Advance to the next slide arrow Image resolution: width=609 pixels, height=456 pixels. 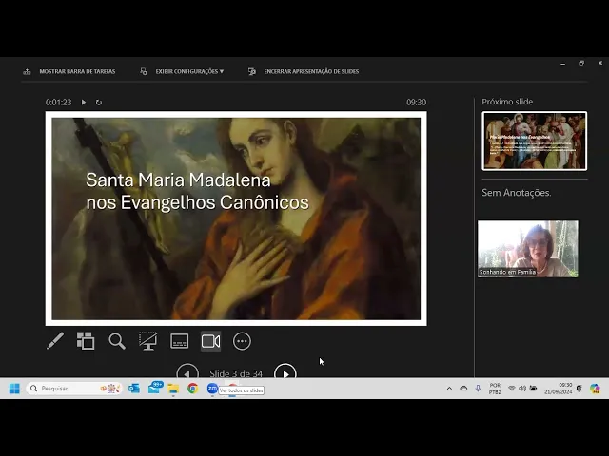285,371
